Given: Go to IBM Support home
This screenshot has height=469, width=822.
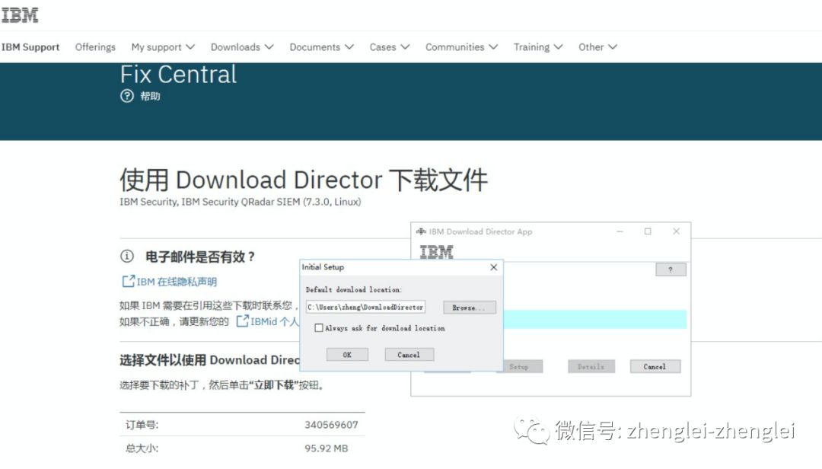Looking at the screenshot, I should 30,47.
